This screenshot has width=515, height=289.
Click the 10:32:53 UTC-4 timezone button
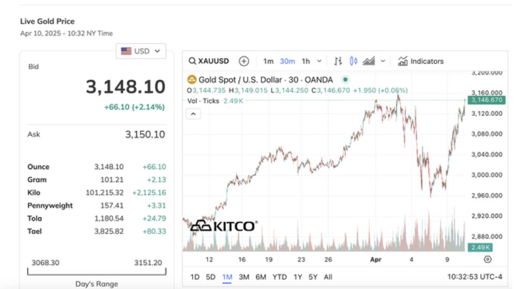[x=475, y=277]
